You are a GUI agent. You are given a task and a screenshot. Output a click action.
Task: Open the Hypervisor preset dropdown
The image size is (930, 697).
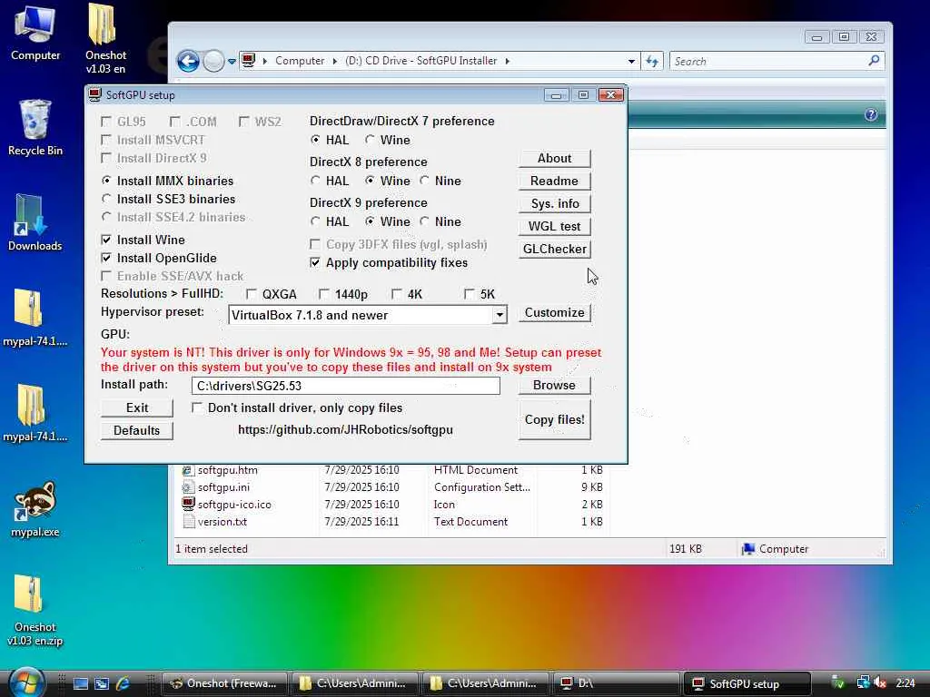point(500,315)
